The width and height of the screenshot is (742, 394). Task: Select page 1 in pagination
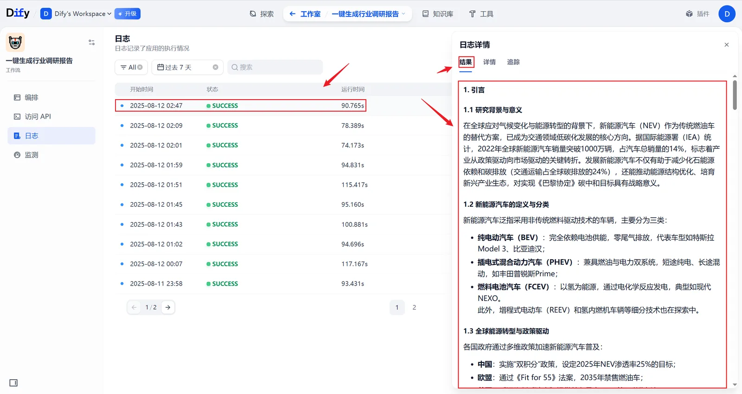(x=397, y=307)
